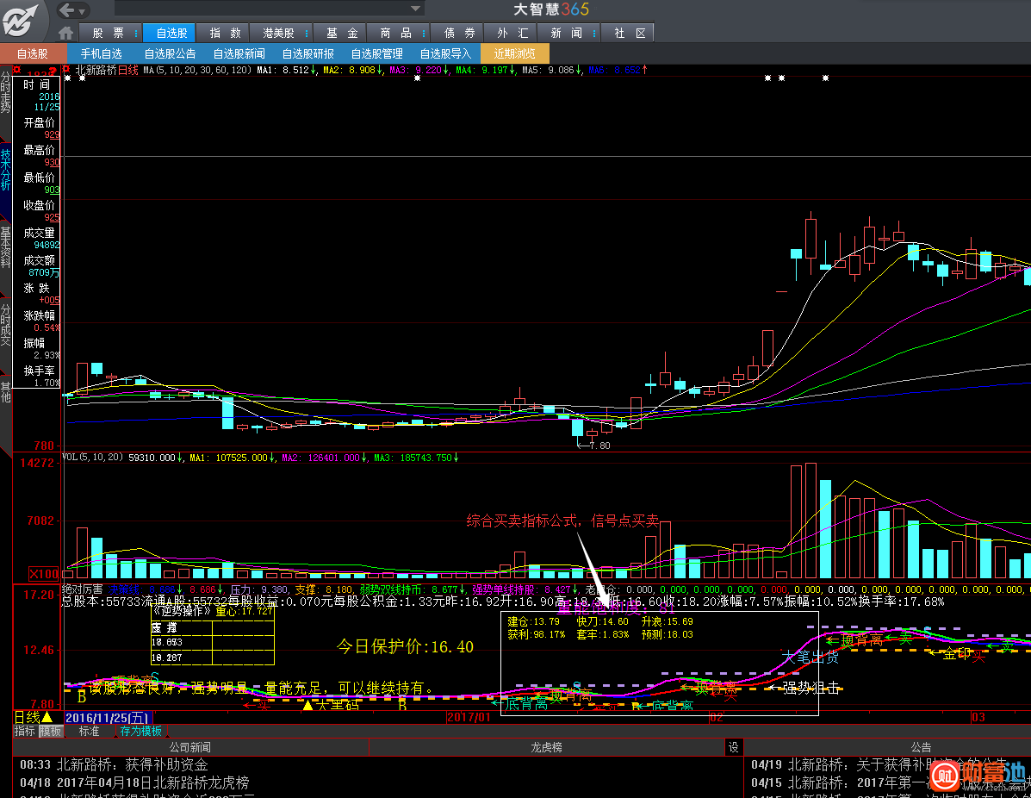Switch to 自选股研报 sub-tab
This screenshot has height=798, width=1031.
click(x=307, y=53)
